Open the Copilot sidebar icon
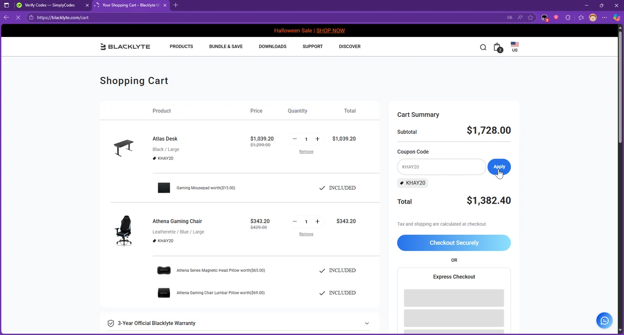This screenshot has width=624, height=335. [617, 17]
